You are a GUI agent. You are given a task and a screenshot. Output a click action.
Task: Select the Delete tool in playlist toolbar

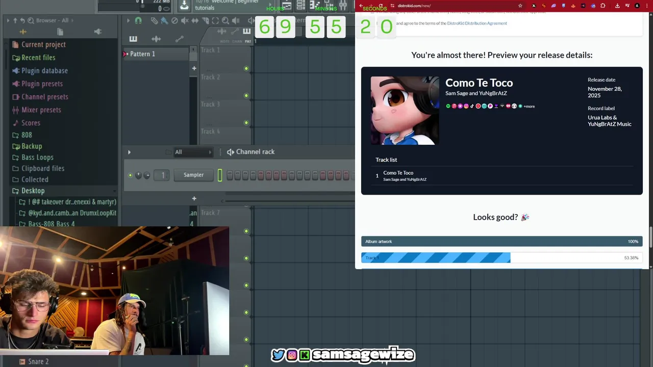[x=174, y=20]
